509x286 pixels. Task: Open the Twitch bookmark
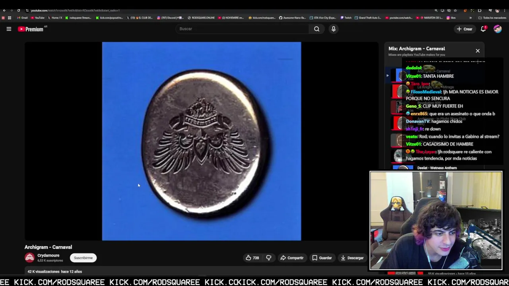(x=346, y=18)
